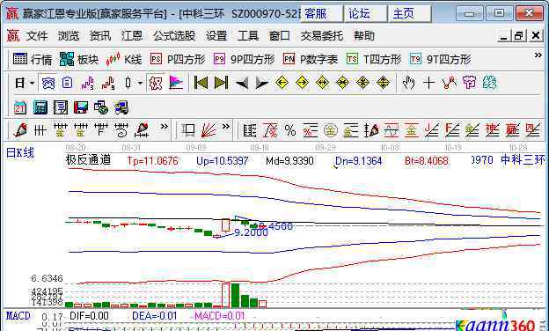Open the 9T四方形 tool
Screen dimensions: 549x331
click(440, 59)
